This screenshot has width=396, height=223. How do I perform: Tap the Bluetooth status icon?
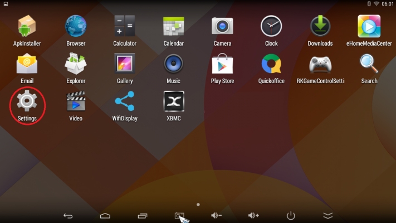tap(369, 3)
